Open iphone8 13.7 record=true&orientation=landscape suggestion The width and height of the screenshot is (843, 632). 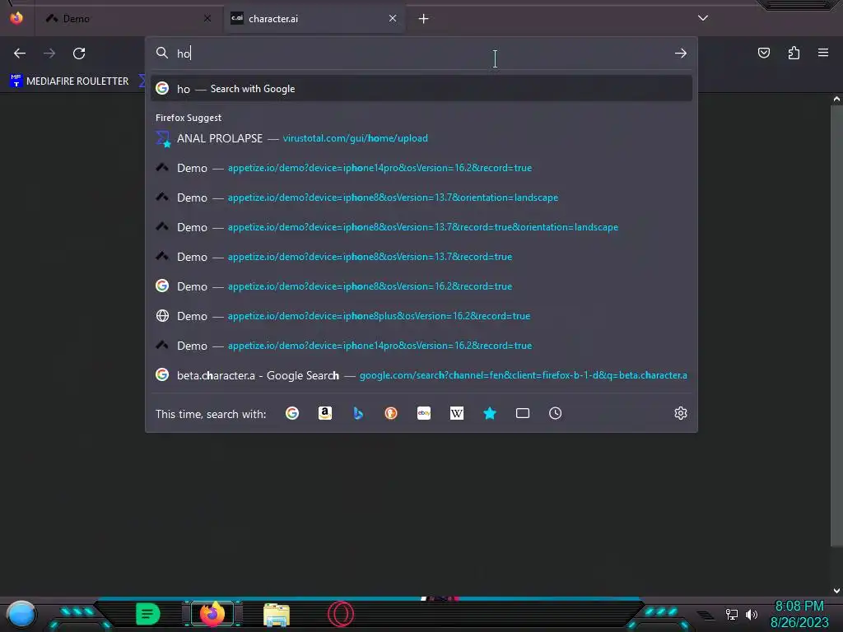pos(421,227)
